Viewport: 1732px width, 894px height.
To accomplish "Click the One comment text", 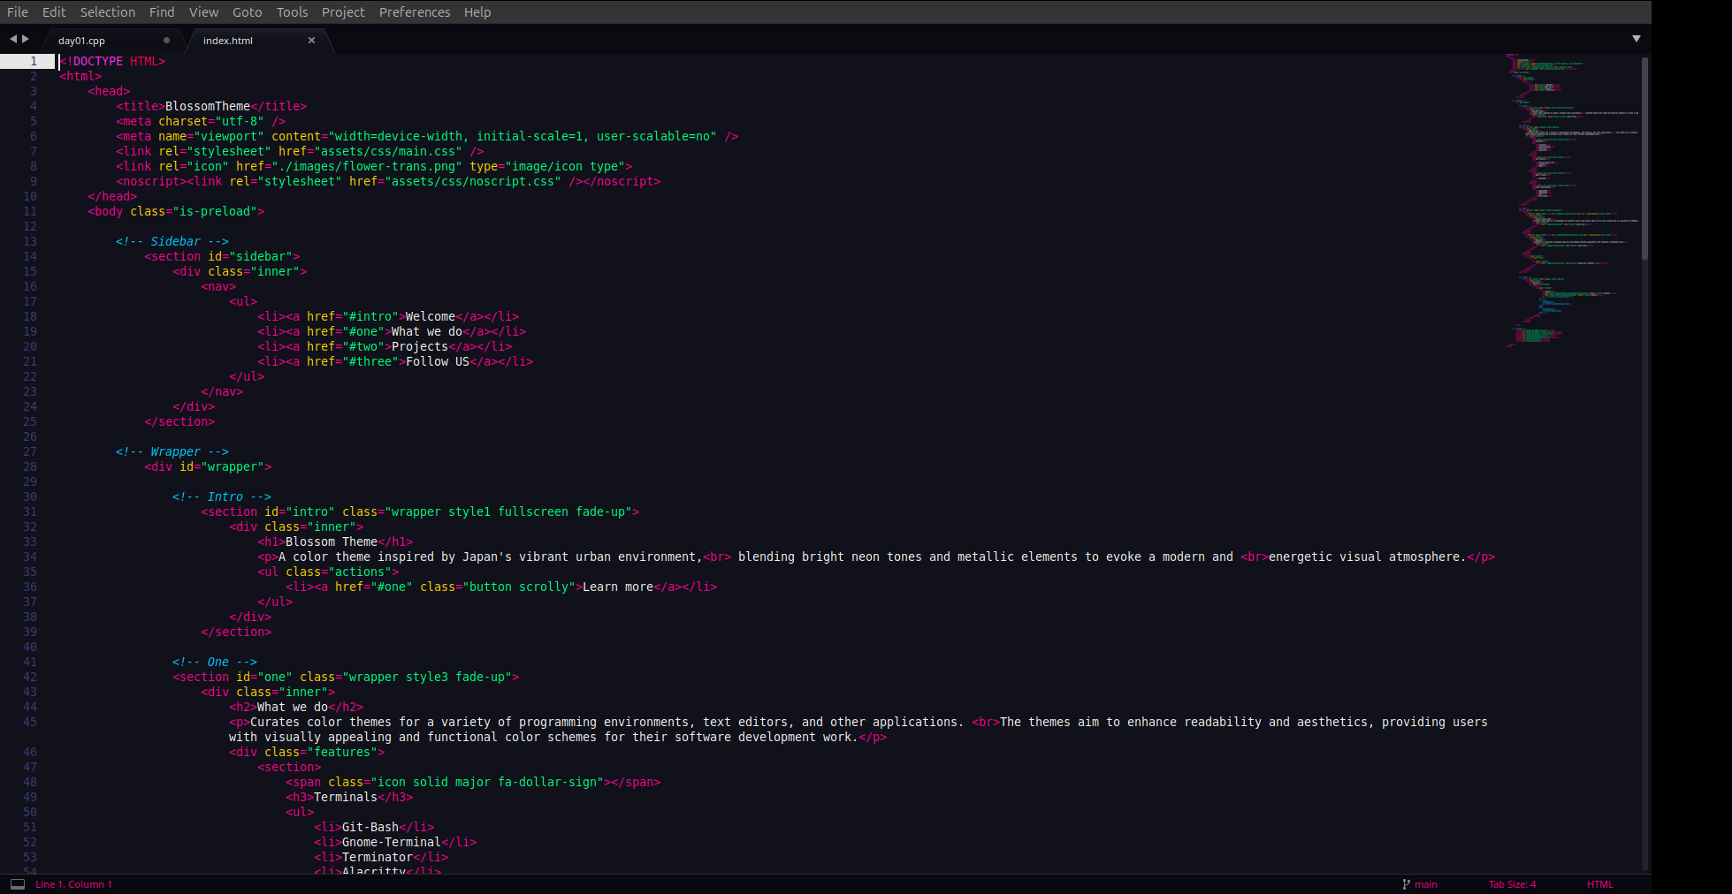I will 215,662.
